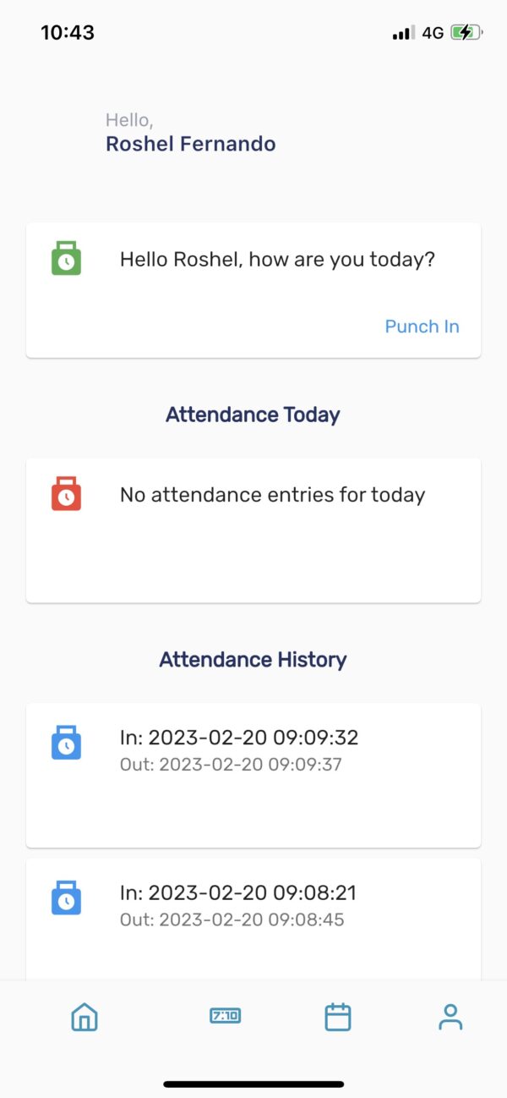
Task: Click the Out timestamp 09:09:37 text
Action: pyautogui.click(x=232, y=764)
